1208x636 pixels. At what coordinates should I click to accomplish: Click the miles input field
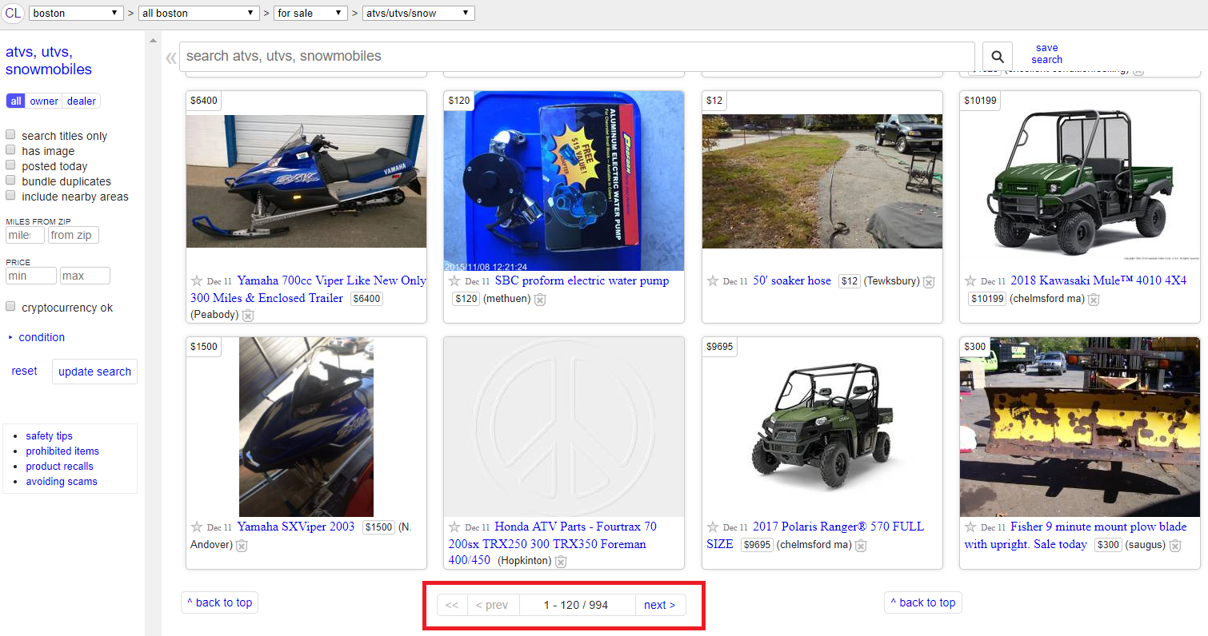click(x=25, y=235)
